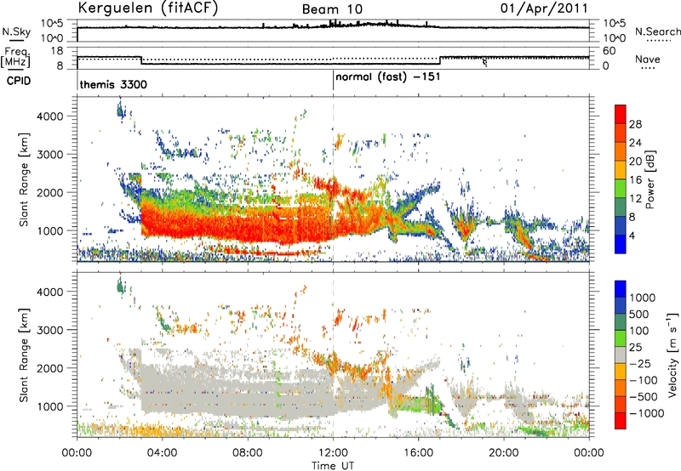Click the "-100" value on Velocity scale
The width and height of the screenshot is (681, 471).
click(644, 380)
